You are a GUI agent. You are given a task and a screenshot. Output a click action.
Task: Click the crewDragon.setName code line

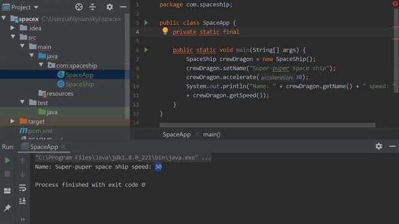point(261,68)
